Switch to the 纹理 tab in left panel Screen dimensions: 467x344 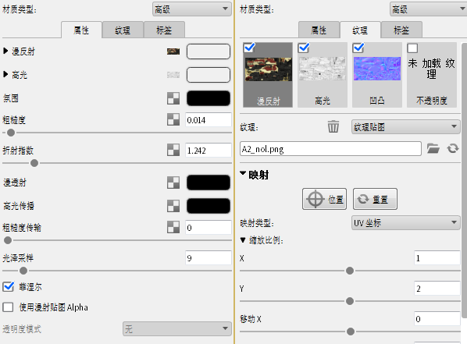123,30
